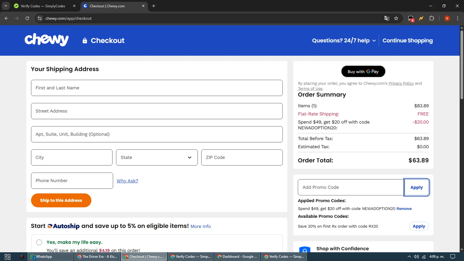Click the Phone Number field

coord(72,181)
